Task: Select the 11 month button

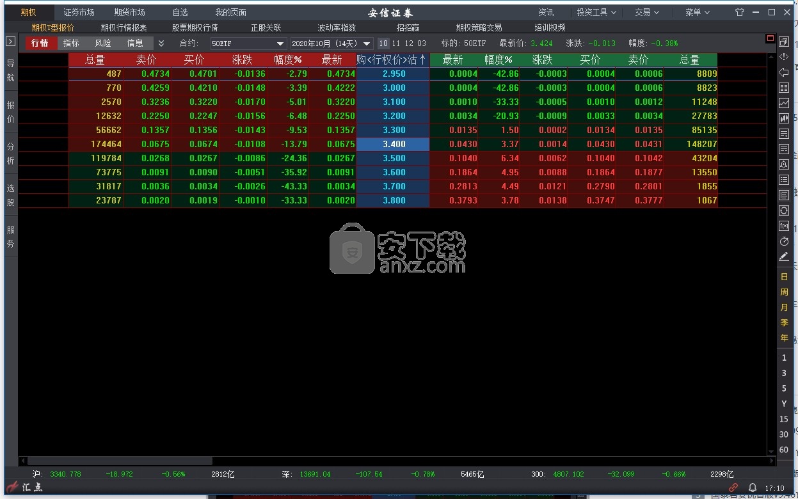Action: 396,44
